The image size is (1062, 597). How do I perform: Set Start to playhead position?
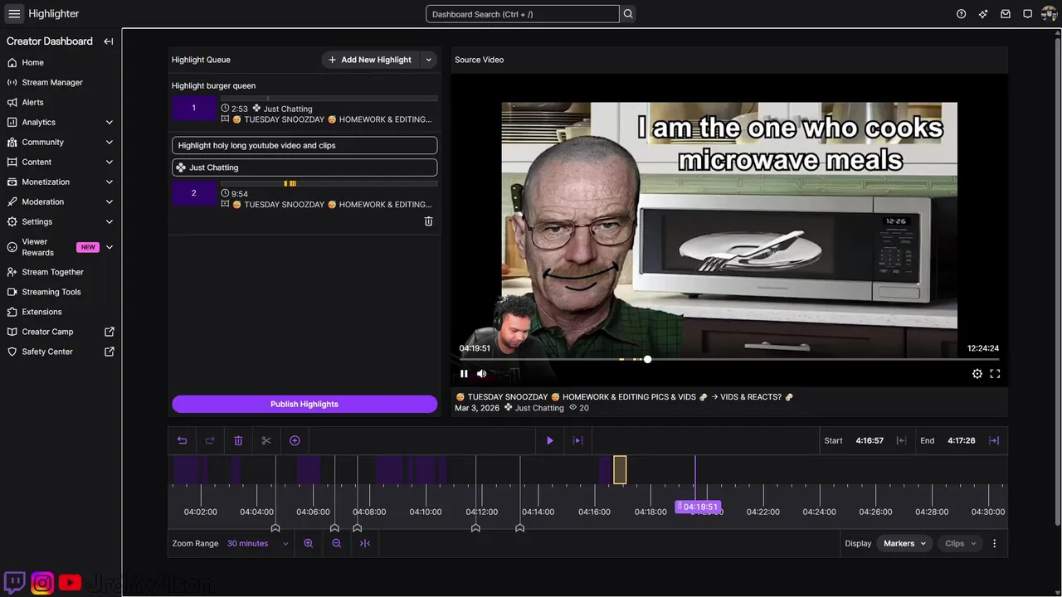pyautogui.click(x=901, y=440)
